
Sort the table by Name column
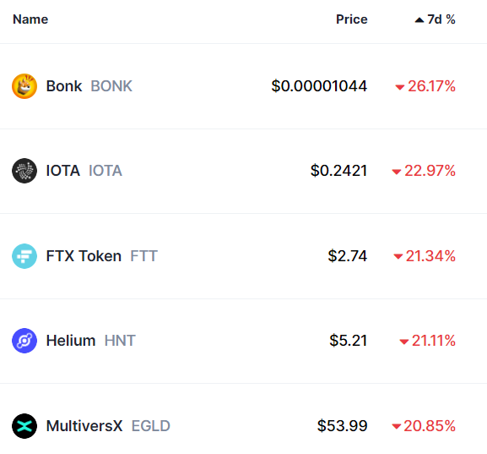pyautogui.click(x=30, y=19)
